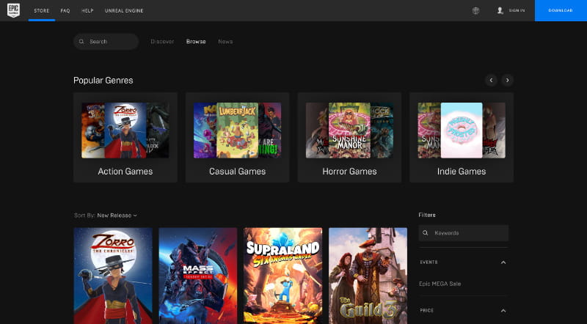This screenshot has height=324, width=587.
Task: Click the Epic Games logo
Action: (14, 10)
